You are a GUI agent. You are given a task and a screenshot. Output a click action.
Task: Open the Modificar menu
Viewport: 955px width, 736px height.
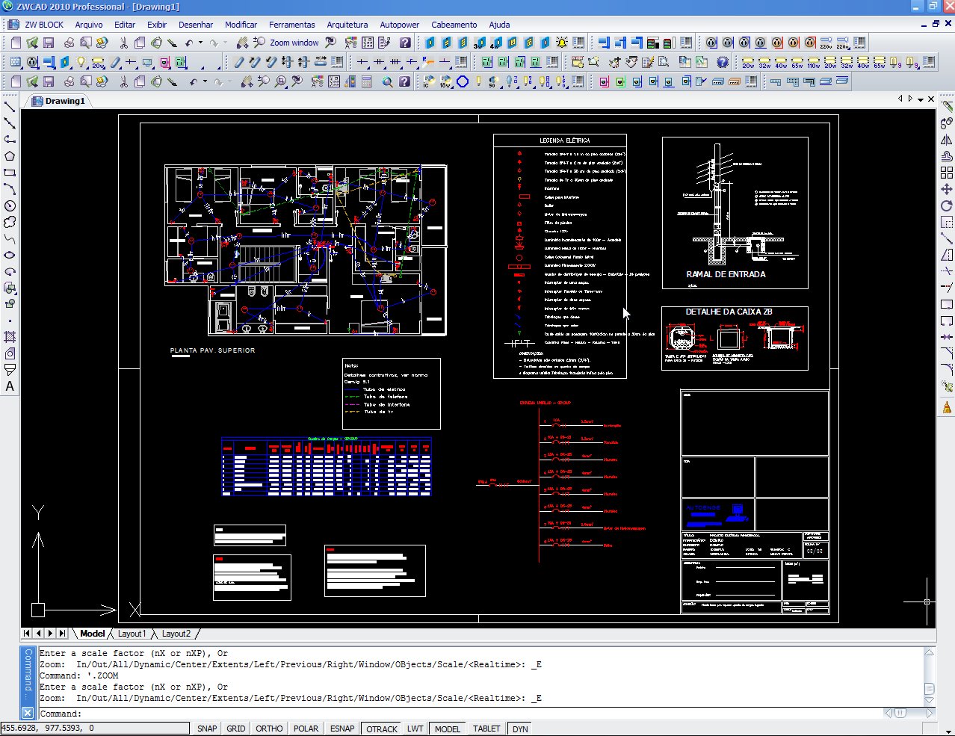241,25
